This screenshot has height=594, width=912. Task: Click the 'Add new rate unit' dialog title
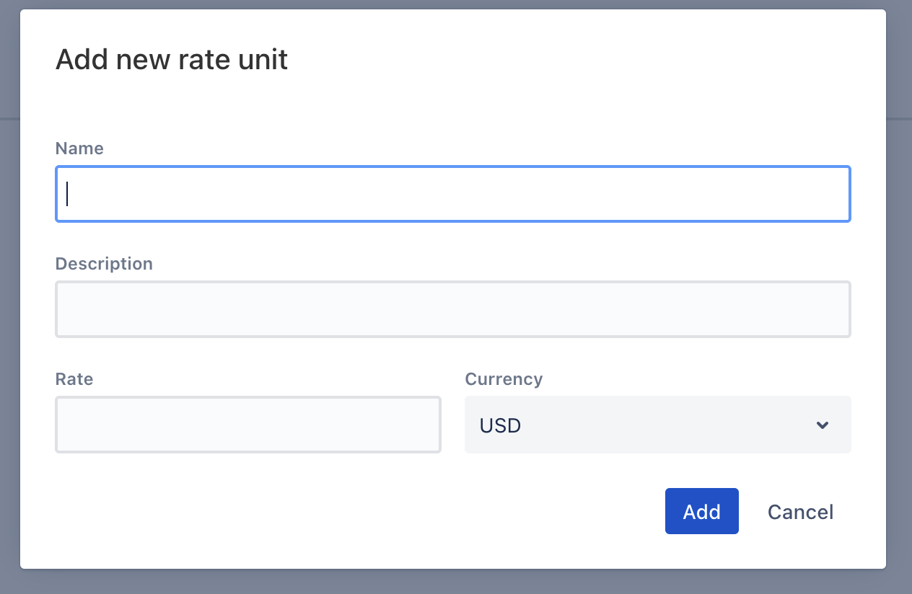coord(172,59)
